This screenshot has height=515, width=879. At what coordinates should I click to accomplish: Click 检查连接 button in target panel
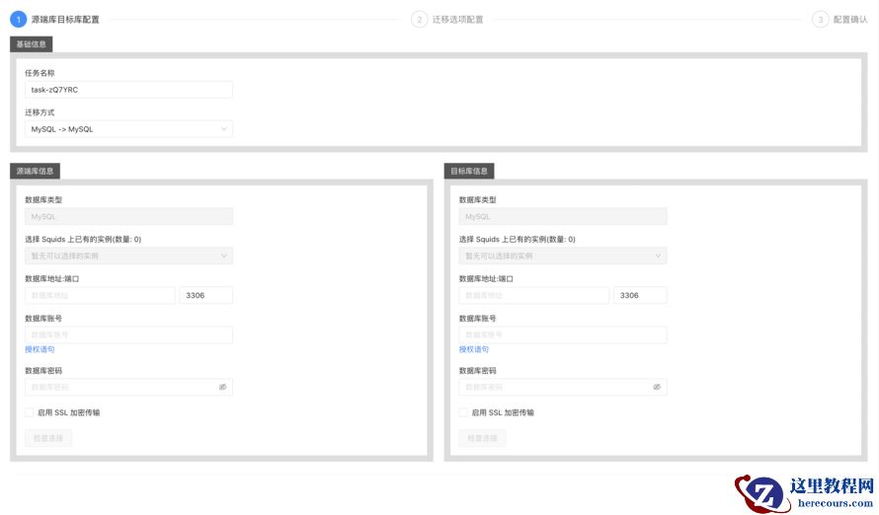click(482, 438)
